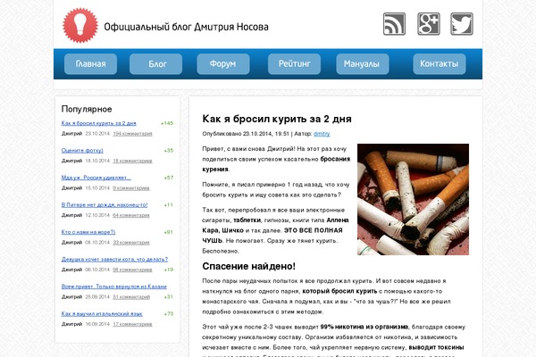Click the date 16.09.2014 in sidebar
Viewport: 536px width, 357px height.
[97, 324]
